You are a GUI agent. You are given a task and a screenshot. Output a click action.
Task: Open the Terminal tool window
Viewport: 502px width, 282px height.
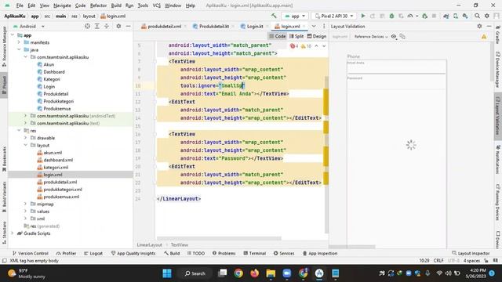254,253
